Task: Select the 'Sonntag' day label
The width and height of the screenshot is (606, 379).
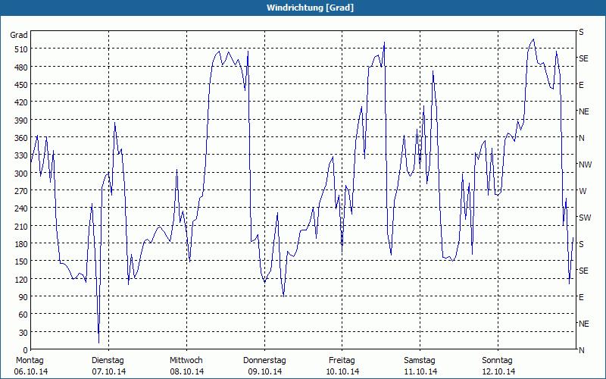Action: click(497, 361)
